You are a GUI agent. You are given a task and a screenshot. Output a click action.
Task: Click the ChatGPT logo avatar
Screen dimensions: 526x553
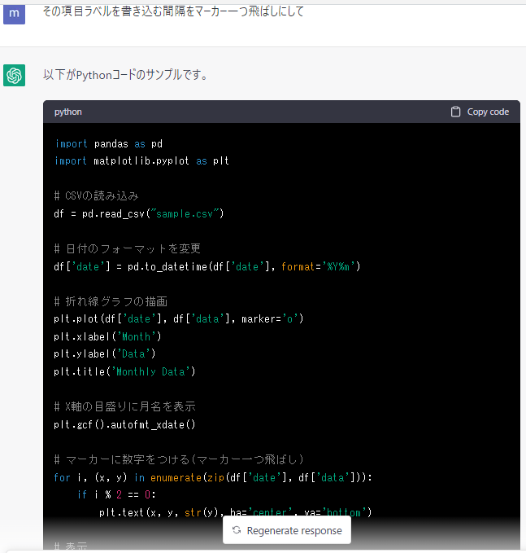[x=14, y=75]
